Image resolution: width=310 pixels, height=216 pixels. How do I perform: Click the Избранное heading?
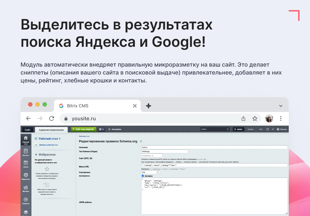[x=47, y=154]
